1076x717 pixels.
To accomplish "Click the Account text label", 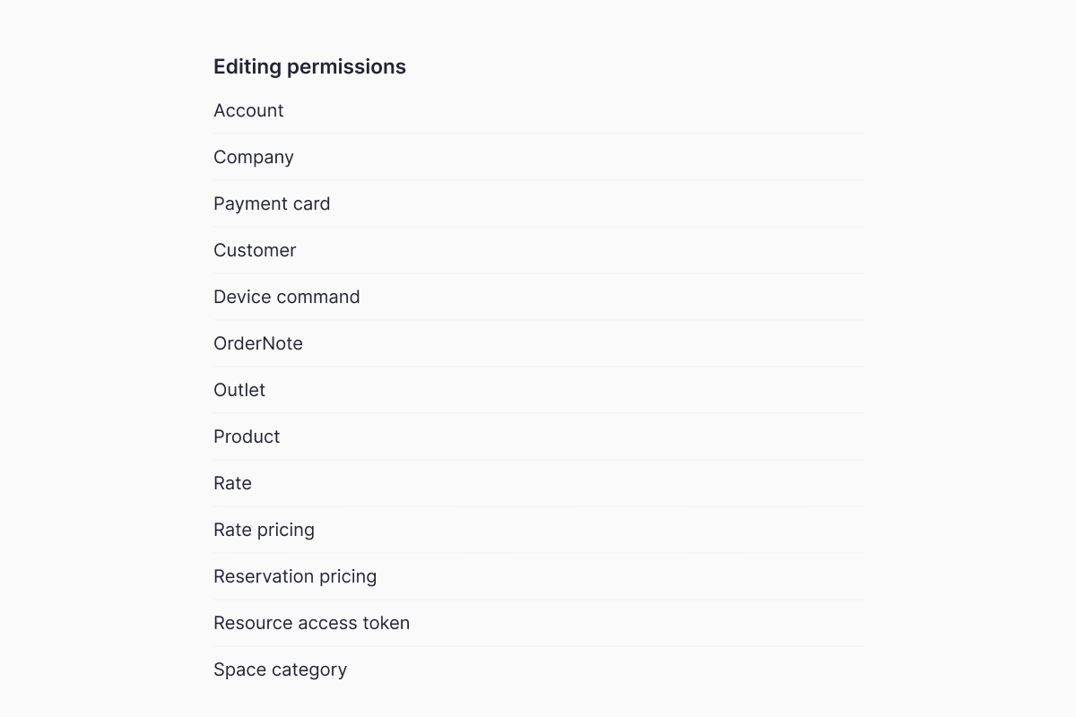I will click(x=248, y=111).
